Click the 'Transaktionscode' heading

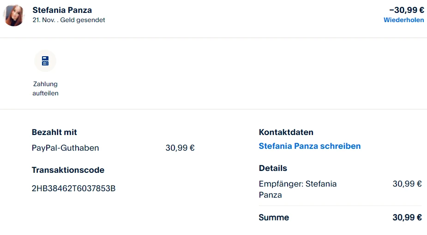tap(68, 170)
